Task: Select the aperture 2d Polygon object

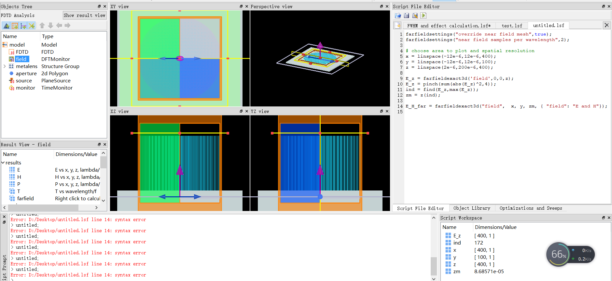Action: tap(26, 73)
